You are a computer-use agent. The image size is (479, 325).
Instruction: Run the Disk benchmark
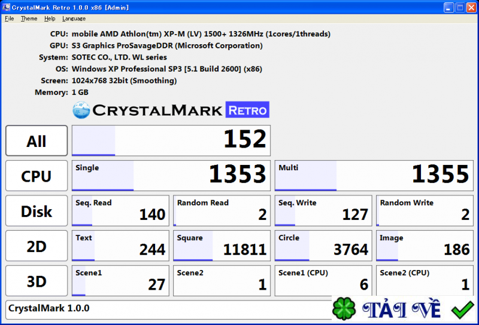[x=37, y=211]
